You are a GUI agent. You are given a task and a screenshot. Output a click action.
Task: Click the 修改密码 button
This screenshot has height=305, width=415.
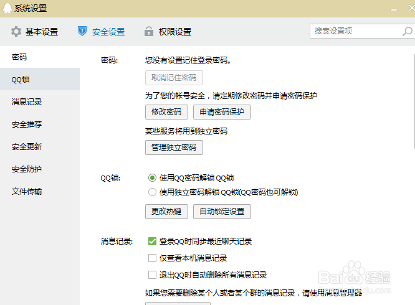(x=166, y=112)
